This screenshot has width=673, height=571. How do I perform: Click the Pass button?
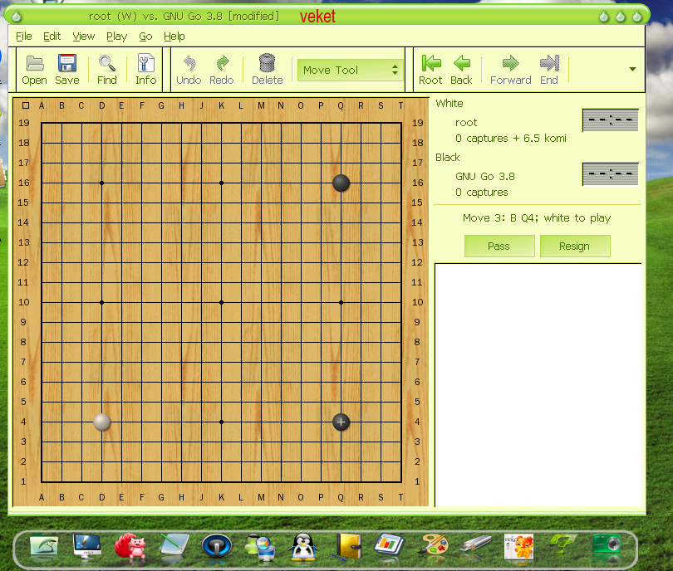(499, 246)
